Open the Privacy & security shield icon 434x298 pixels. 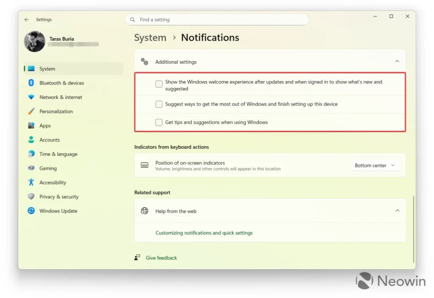[31, 197]
